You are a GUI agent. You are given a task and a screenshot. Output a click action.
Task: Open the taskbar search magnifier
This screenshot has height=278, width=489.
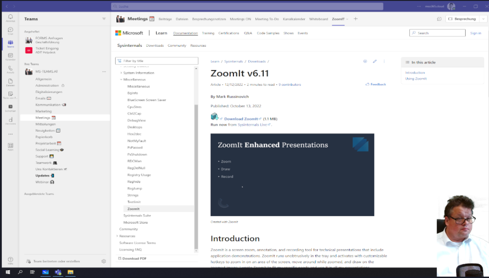[x=20, y=272]
